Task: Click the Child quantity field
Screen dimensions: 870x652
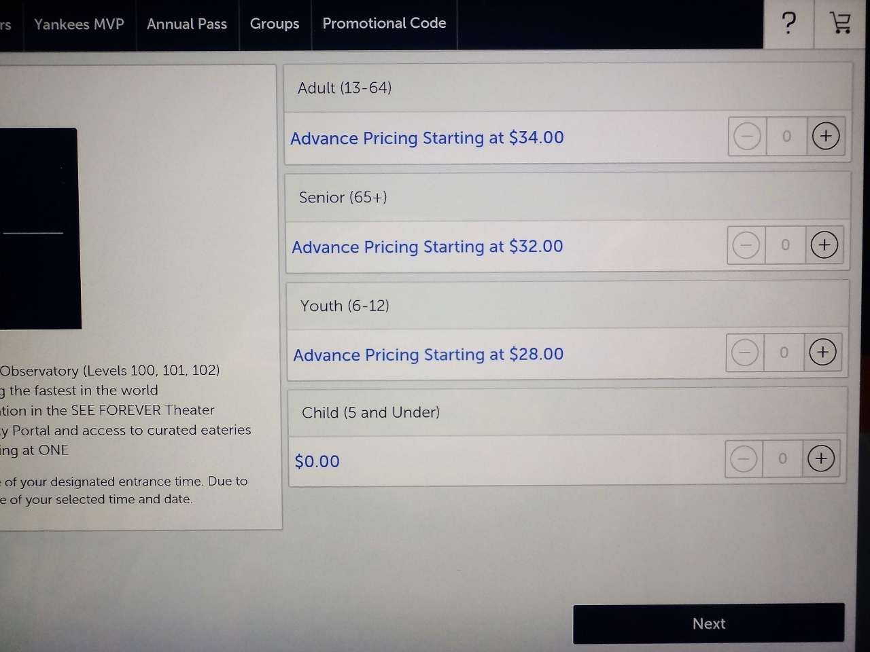Action: pos(782,459)
